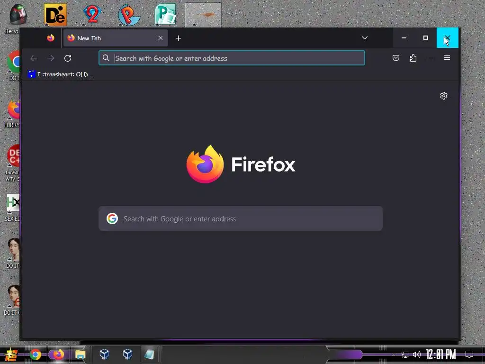Open the network tray icon
The height and width of the screenshot is (364, 485).
[x=405, y=355]
